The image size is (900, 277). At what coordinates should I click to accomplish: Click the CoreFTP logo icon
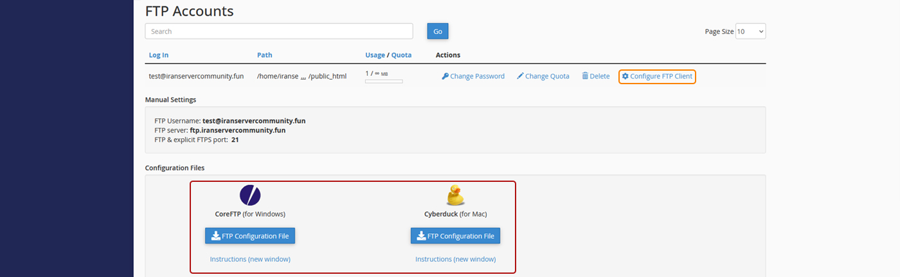pos(250,195)
